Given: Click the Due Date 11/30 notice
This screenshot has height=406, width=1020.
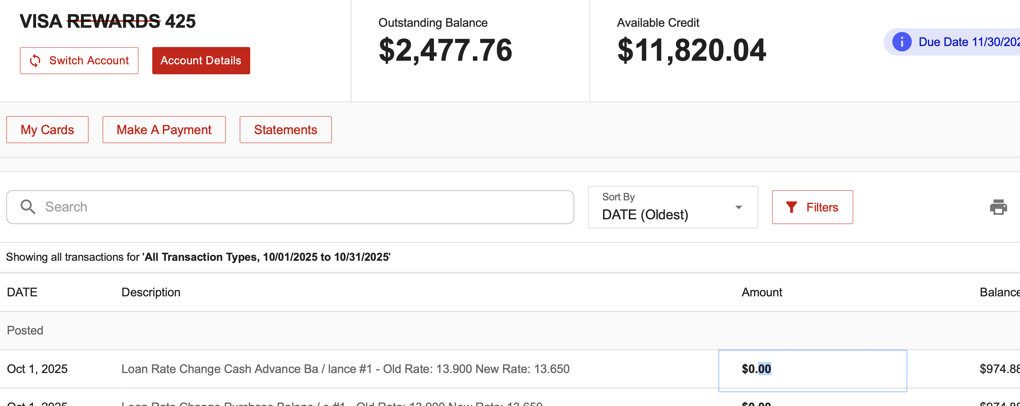Looking at the screenshot, I should [966, 41].
